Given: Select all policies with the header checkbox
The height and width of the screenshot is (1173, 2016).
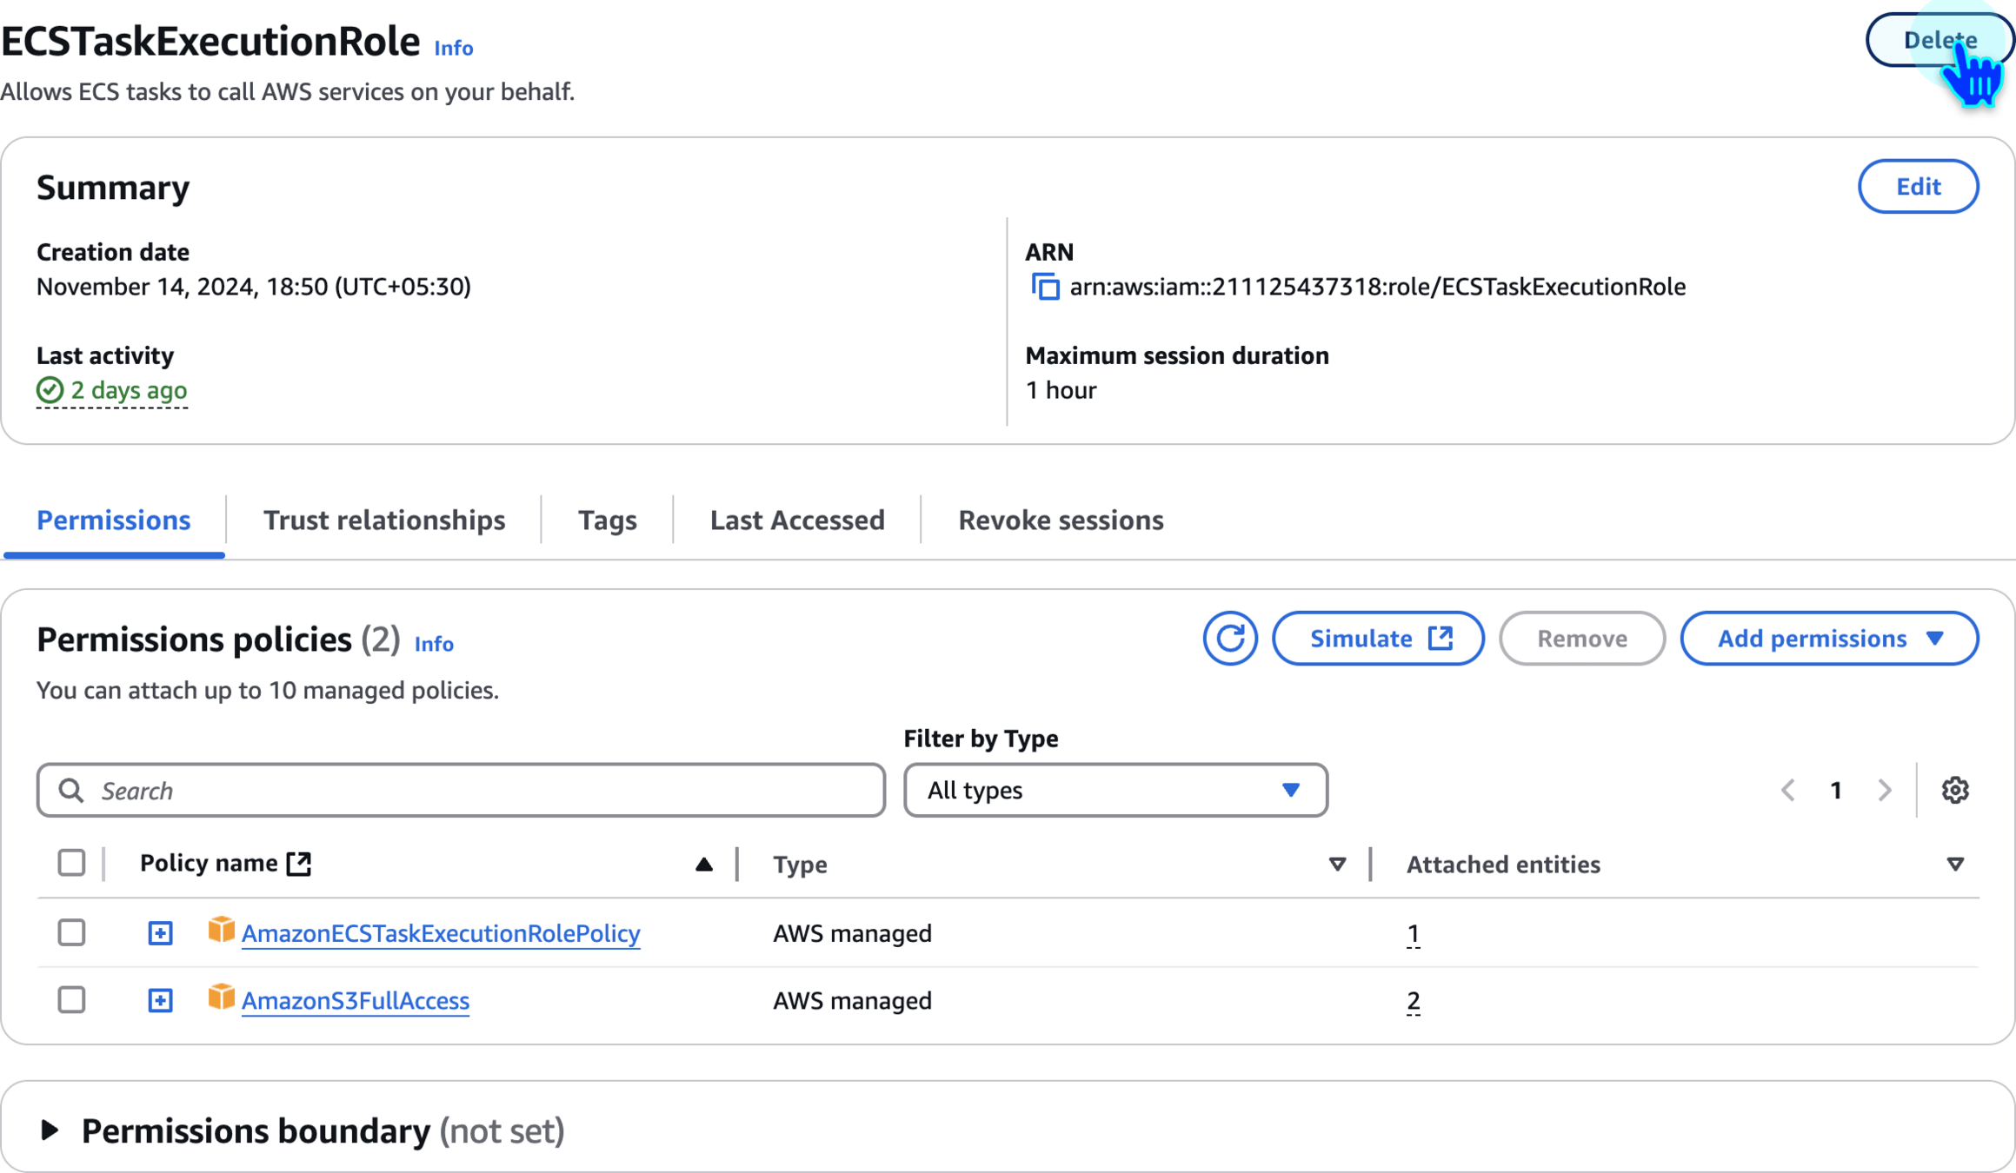Looking at the screenshot, I should [71, 863].
